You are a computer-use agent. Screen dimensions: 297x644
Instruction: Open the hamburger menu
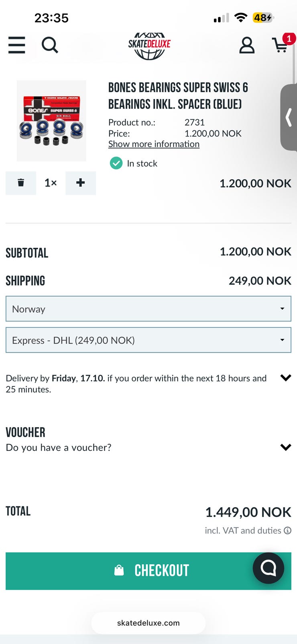(17, 45)
